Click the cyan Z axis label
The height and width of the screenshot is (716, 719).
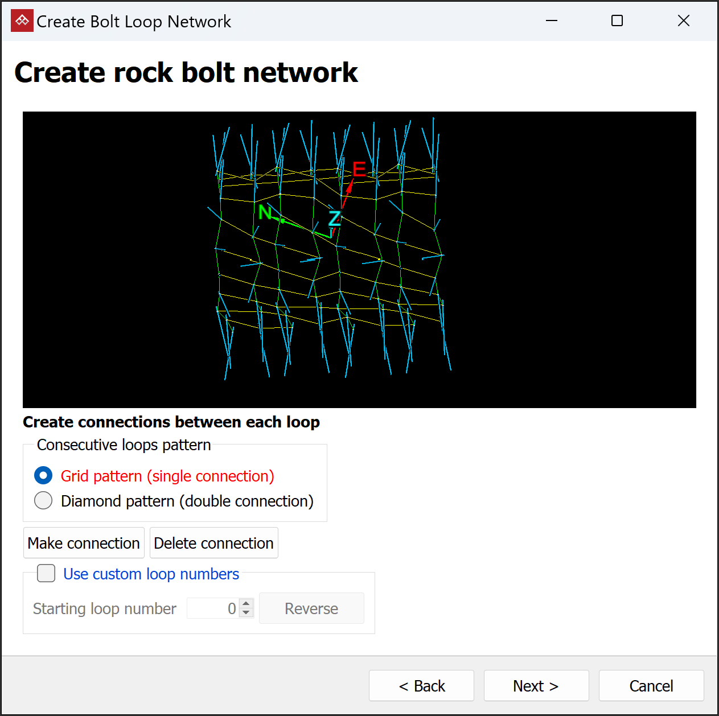(334, 218)
